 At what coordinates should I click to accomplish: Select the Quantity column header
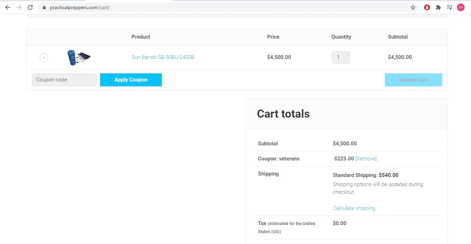(341, 37)
